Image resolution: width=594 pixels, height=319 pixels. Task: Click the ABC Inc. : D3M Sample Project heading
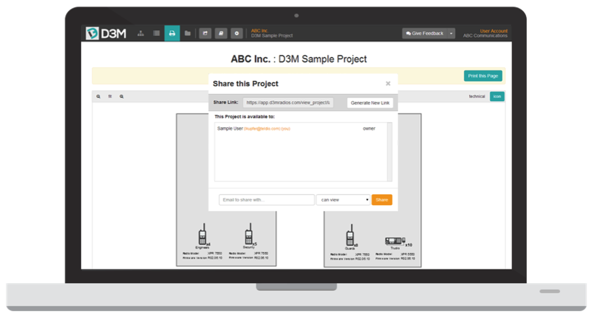[x=299, y=59]
